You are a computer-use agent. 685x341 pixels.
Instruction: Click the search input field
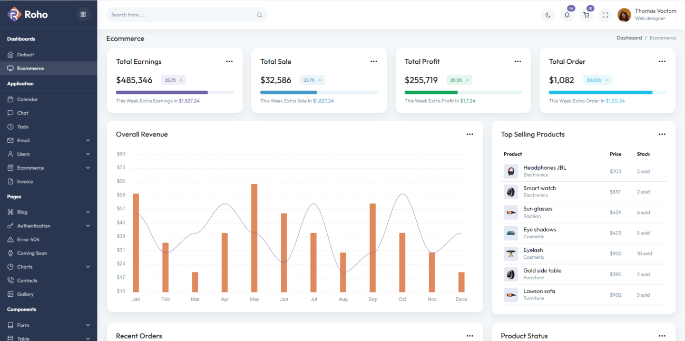[x=184, y=15]
